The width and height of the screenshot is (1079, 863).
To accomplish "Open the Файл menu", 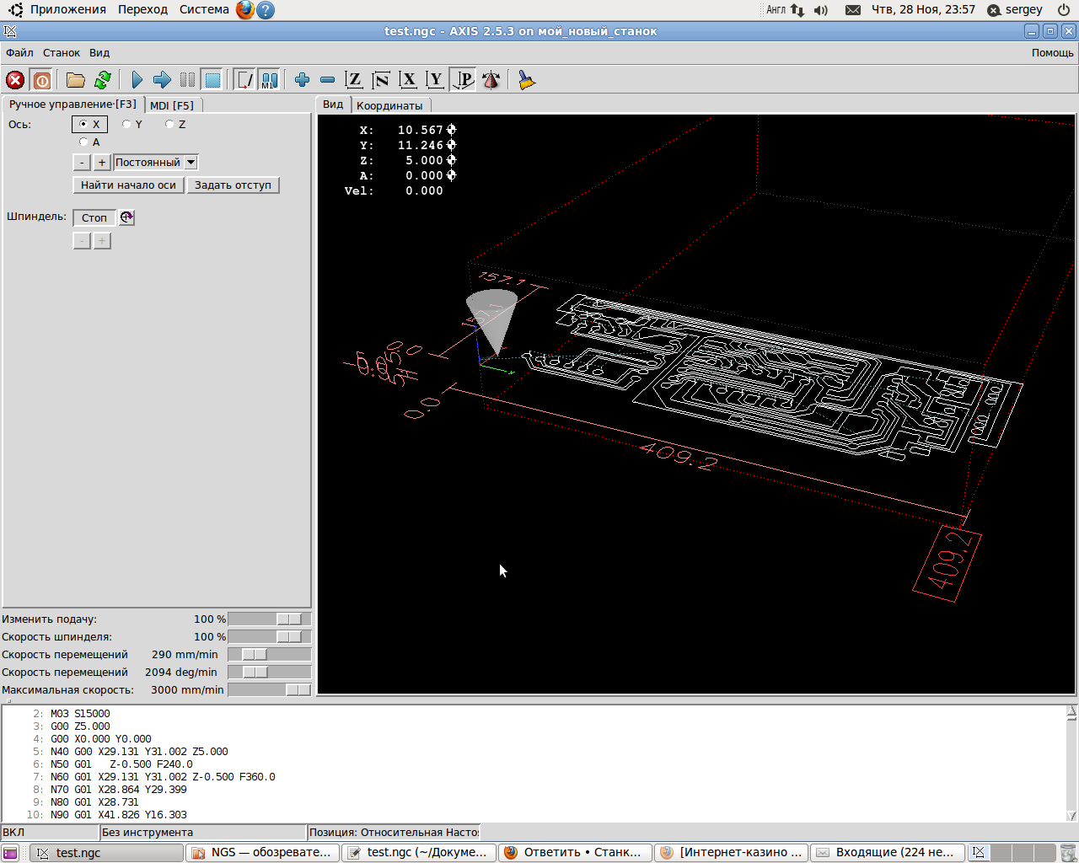I will pos(19,52).
